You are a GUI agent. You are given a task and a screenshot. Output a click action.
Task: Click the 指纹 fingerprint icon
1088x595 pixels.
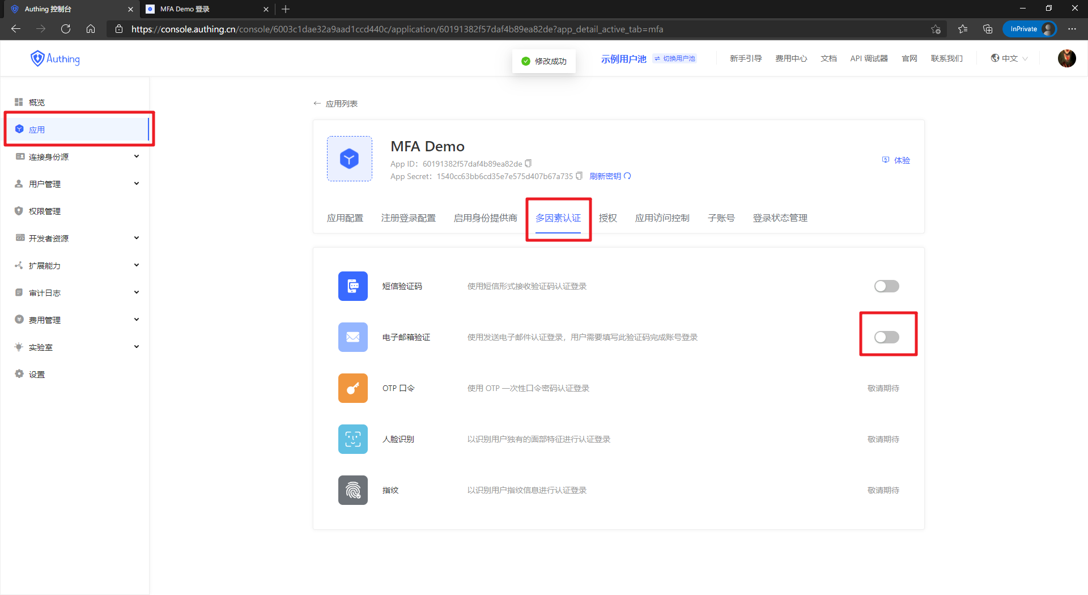point(353,490)
